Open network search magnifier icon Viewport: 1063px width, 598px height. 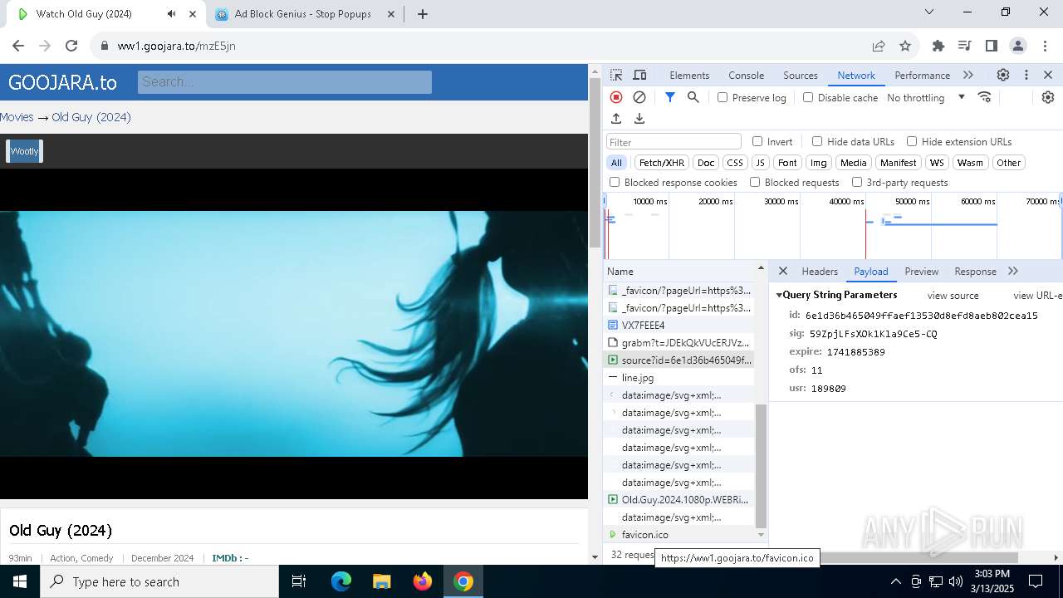693,97
